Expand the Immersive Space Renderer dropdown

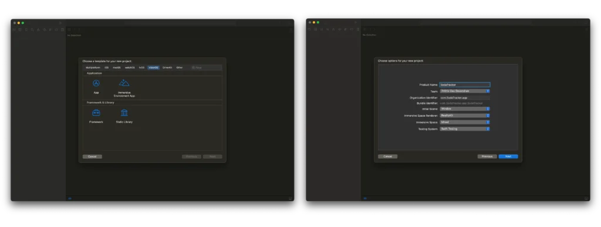(465, 115)
